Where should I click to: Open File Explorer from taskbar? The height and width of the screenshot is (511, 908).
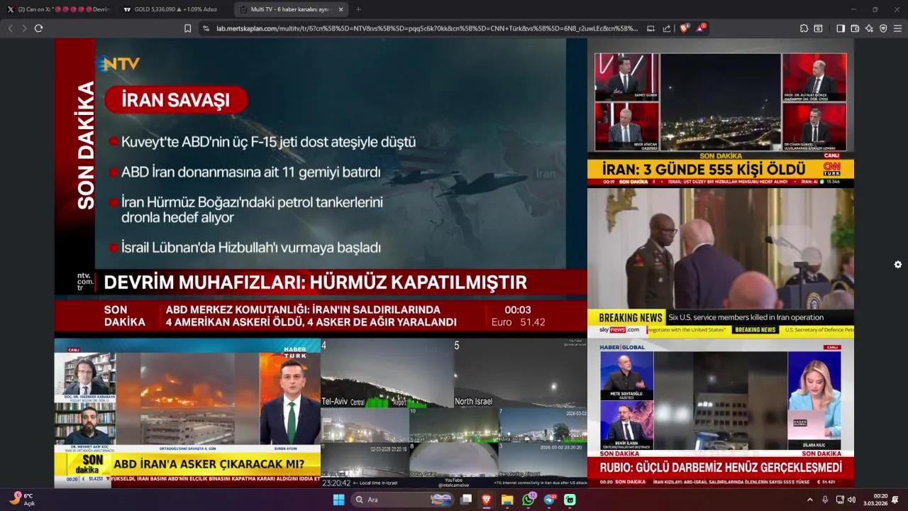coord(507,500)
